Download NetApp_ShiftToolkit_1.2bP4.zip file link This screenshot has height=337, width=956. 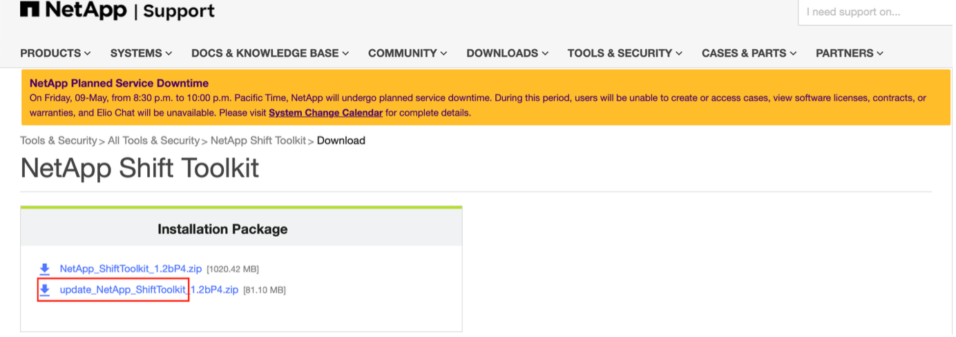(x=131, y=269)
